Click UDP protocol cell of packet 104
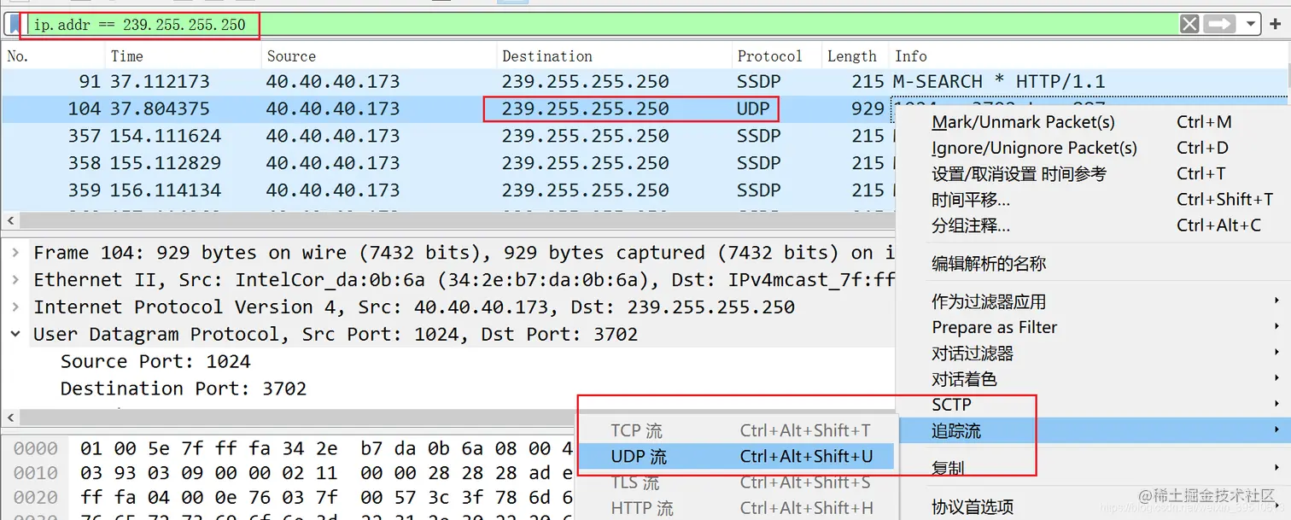The image size is (1291, 520). pos(753,109)
